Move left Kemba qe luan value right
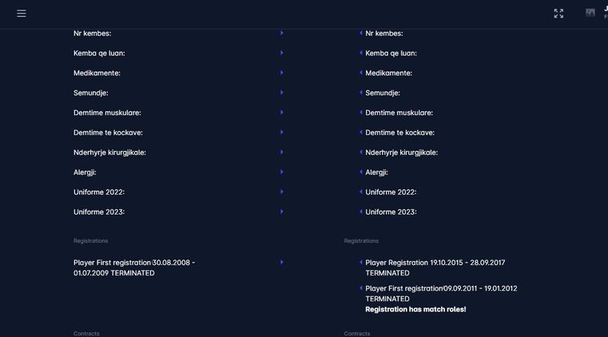The image size is (608, 337). 282,53
